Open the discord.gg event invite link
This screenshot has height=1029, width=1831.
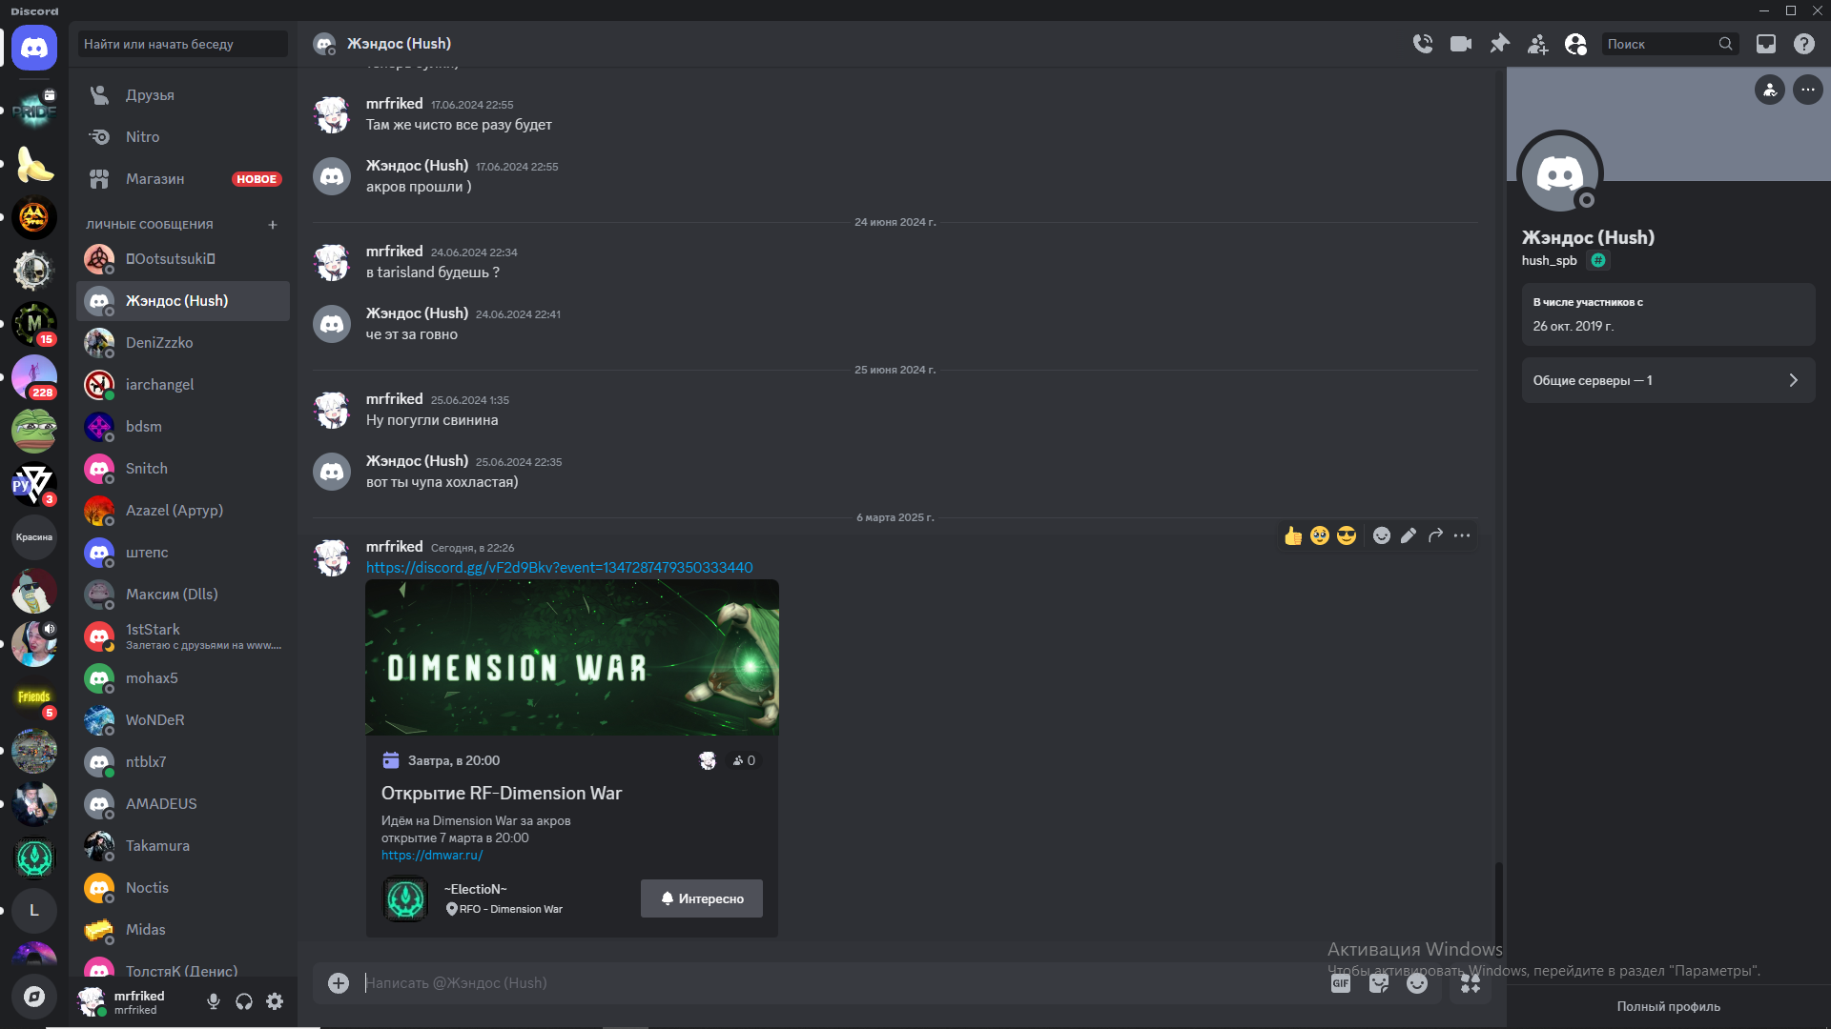560,568
